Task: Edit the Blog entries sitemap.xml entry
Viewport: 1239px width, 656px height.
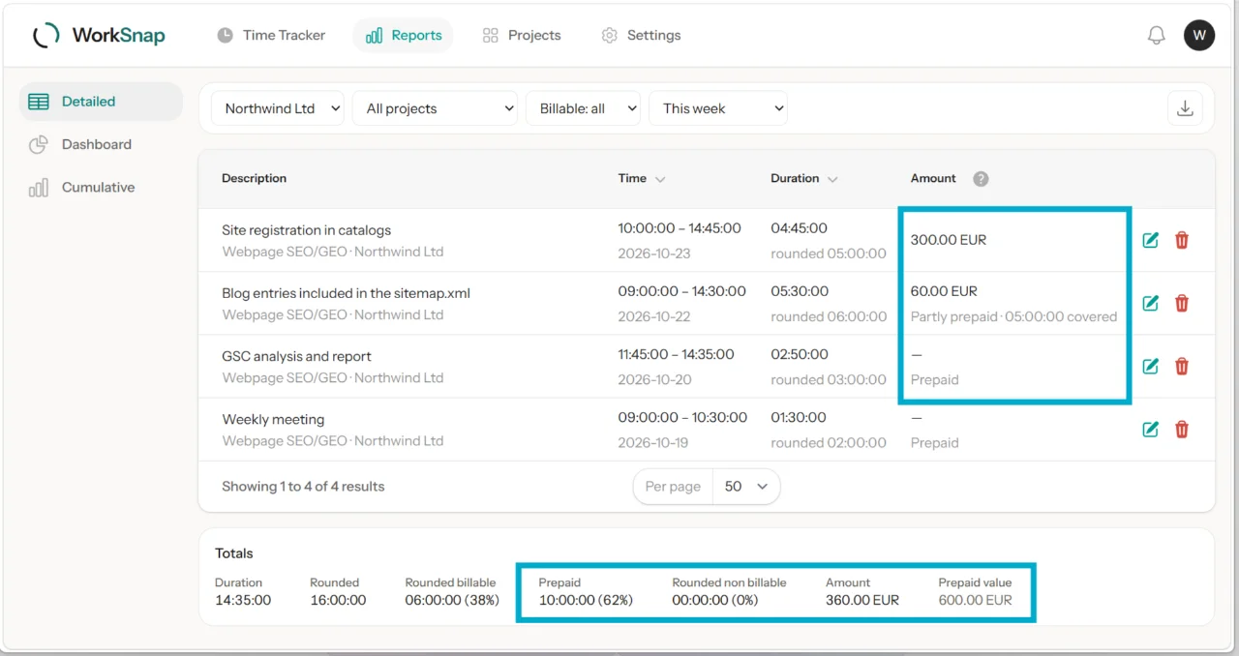Action: [1150, 303]
